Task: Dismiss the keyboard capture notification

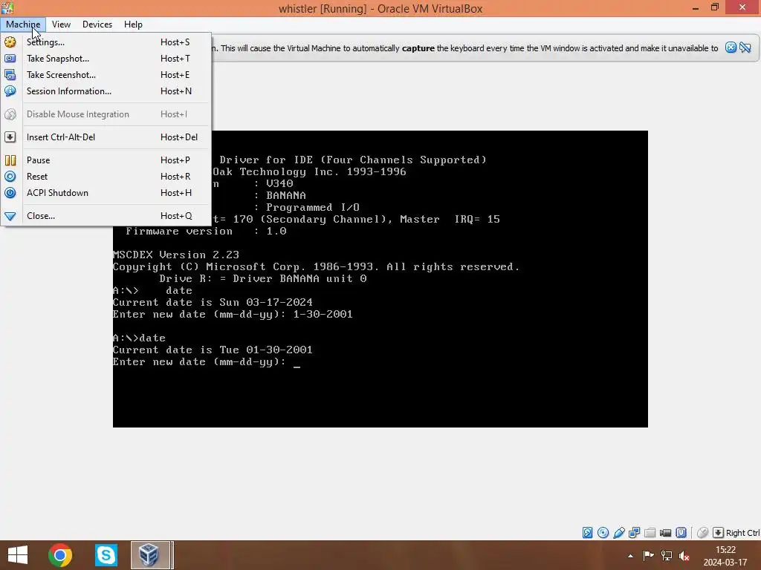Action: coord(731,47)
